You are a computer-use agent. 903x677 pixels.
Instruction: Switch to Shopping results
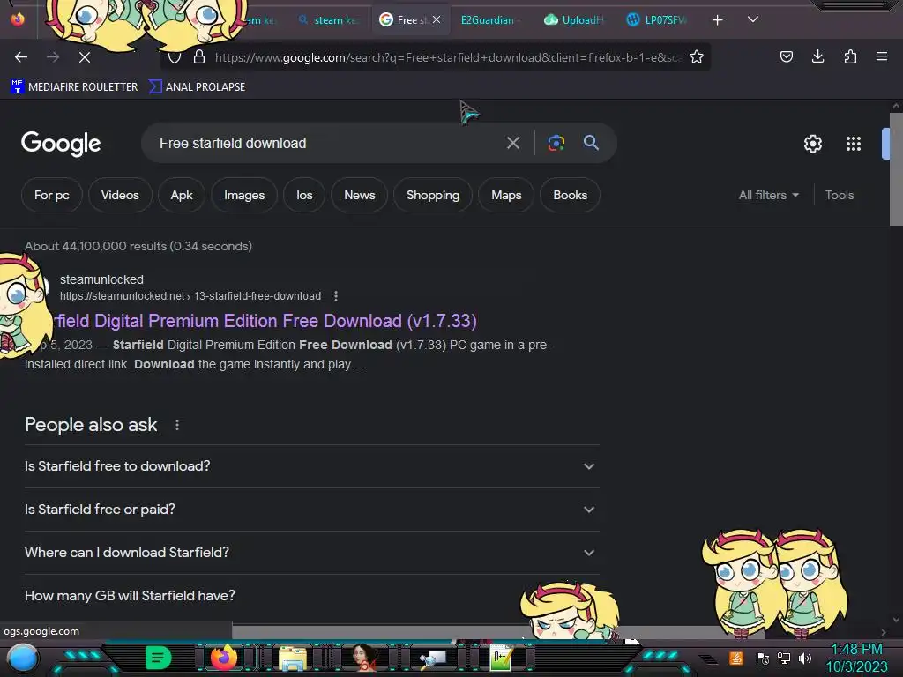coord(433,195)
